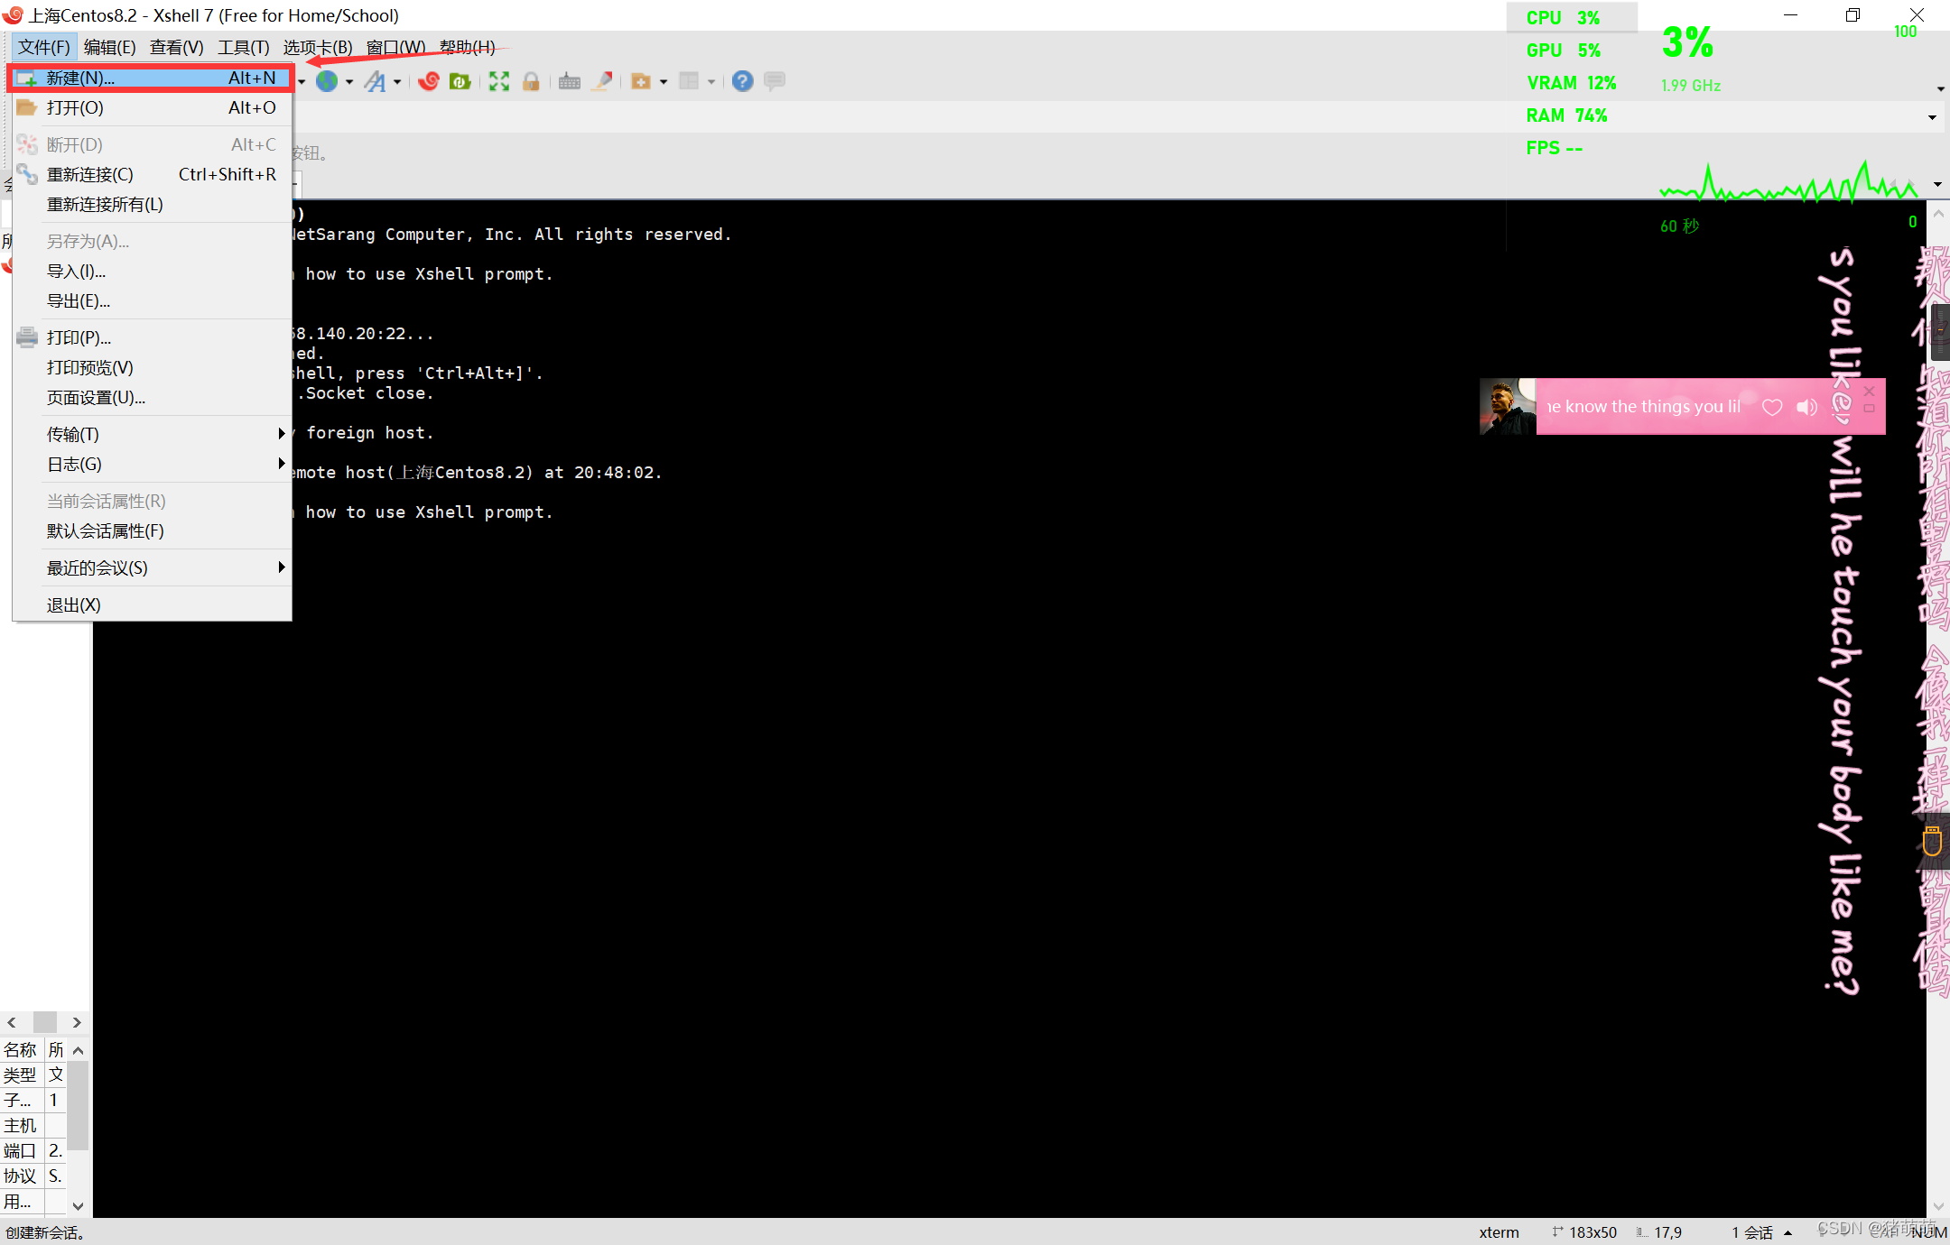The height and width of the screenshot is (1245, 1950).
Task: Select 默认会话属性(F) menu entry
Action: point(106,530)
